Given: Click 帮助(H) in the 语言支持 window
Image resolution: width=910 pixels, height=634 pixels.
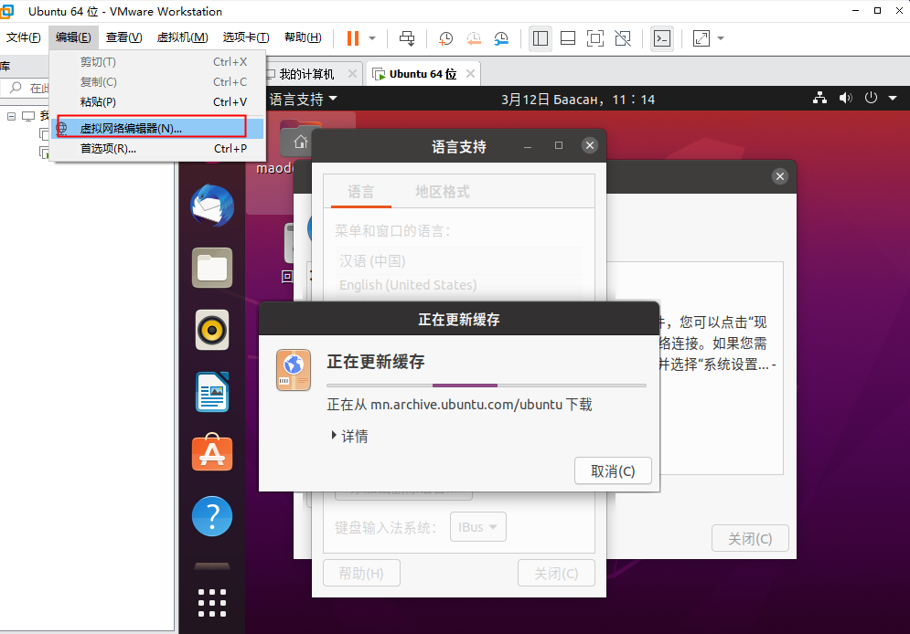Looking at the screenshot, I should tap(361, 574).
